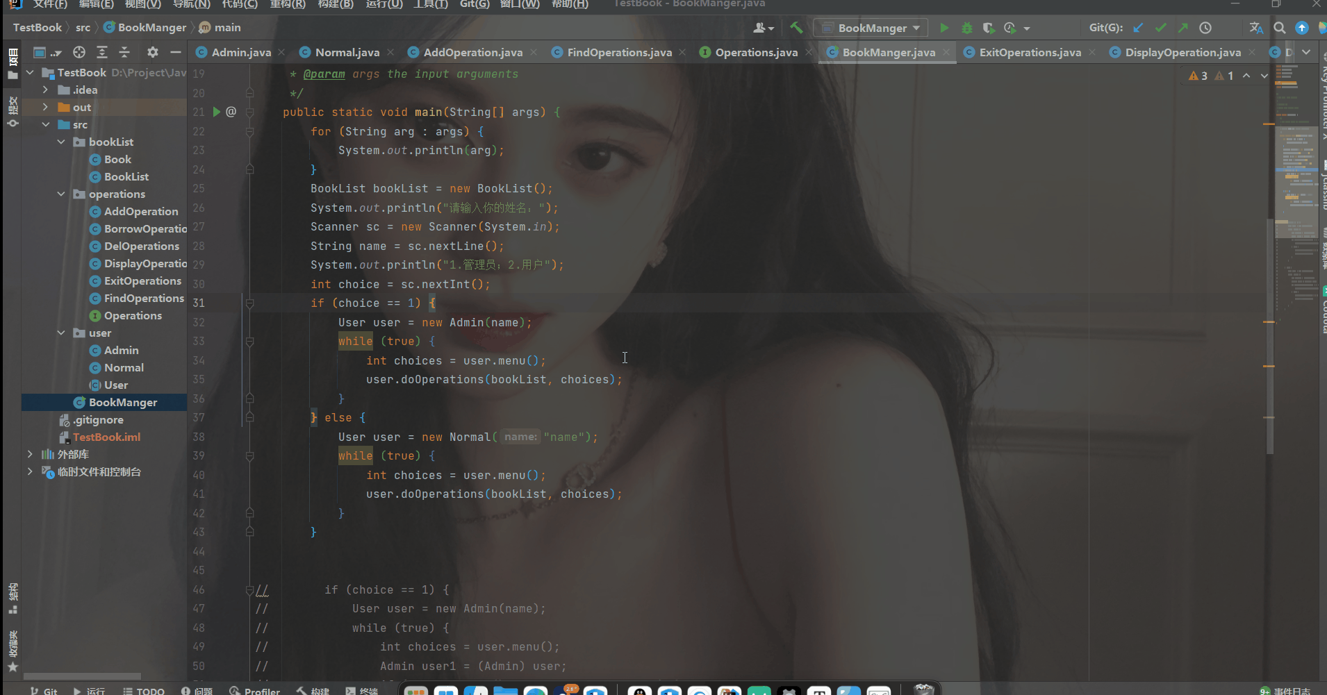Click the @ gutter marker at line 21

(231, 112)
